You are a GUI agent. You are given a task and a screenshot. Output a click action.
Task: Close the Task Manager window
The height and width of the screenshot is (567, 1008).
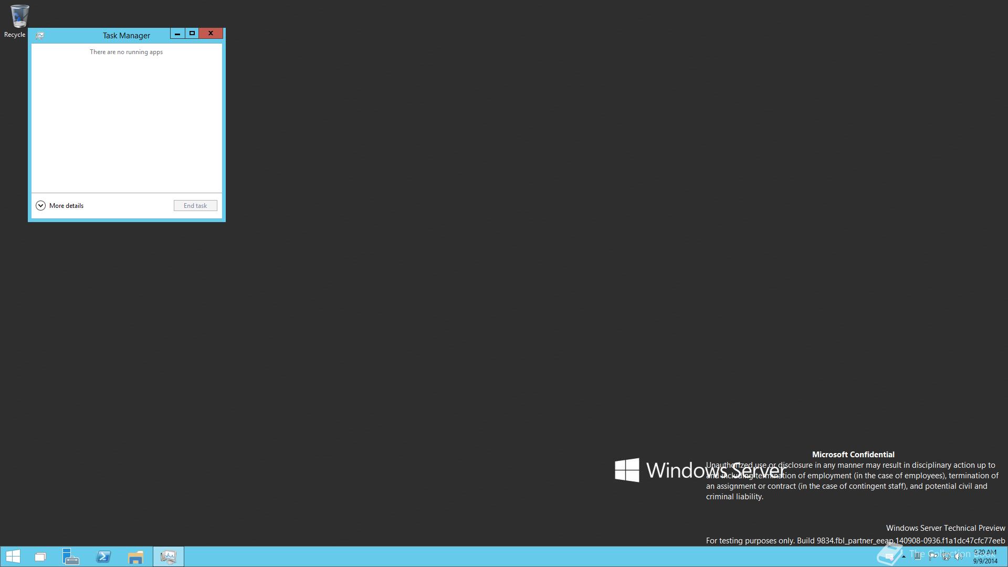211,34
